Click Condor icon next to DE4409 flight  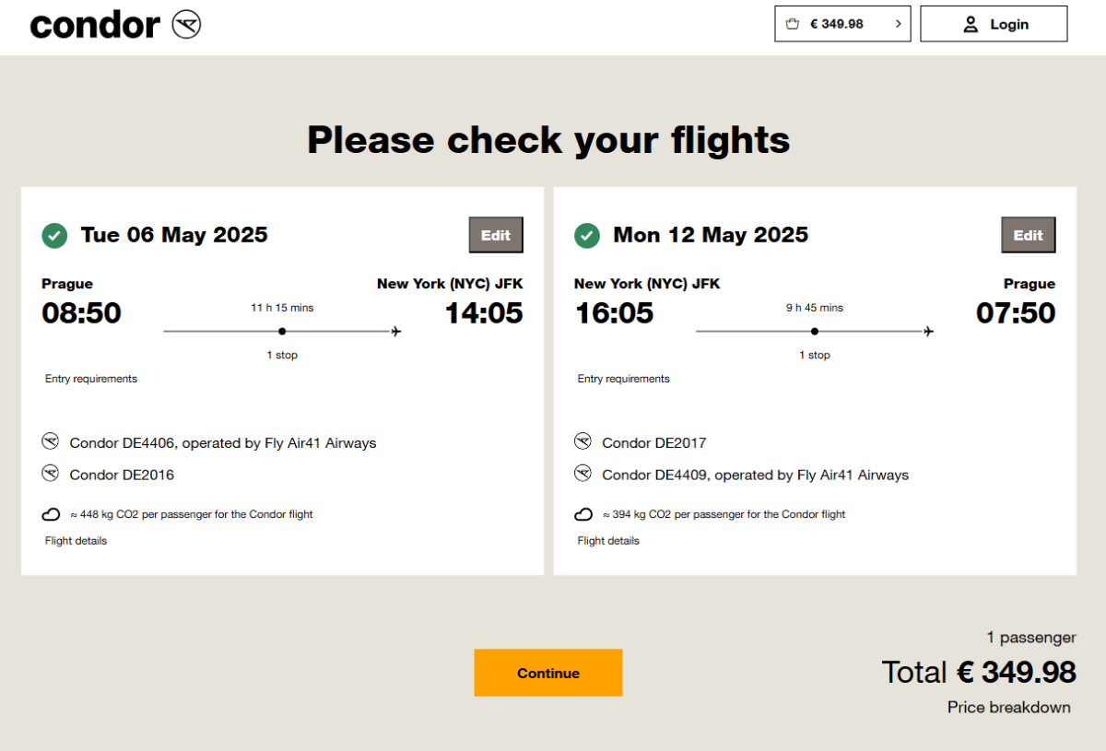pyautogui.click(x=582, y=474)
